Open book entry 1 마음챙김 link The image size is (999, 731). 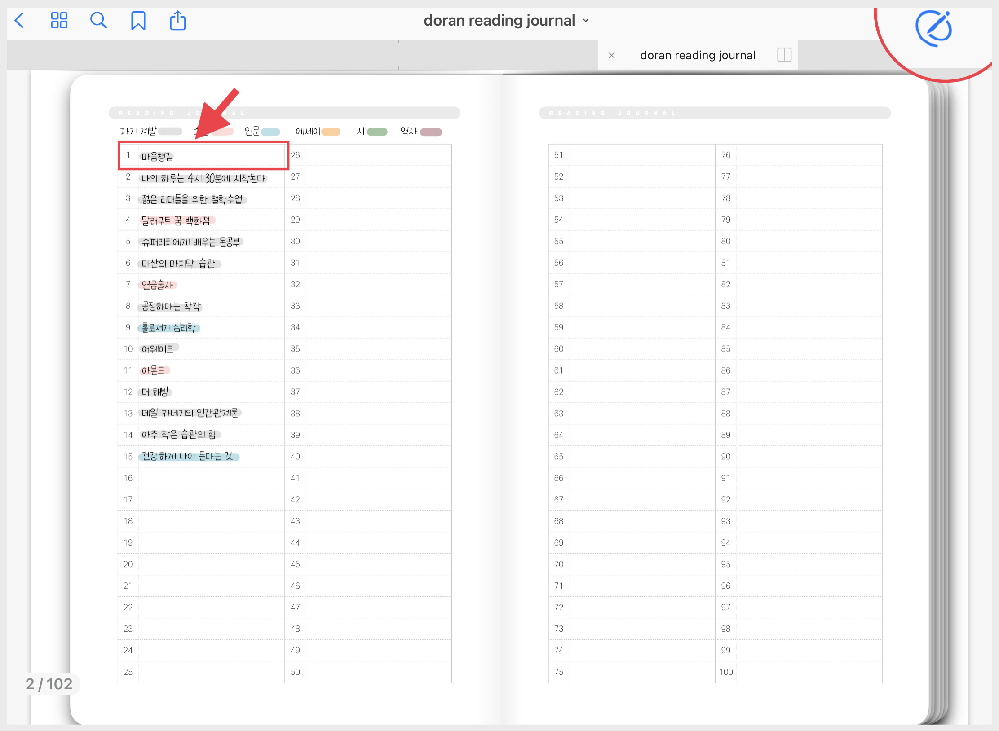(158, 156)
